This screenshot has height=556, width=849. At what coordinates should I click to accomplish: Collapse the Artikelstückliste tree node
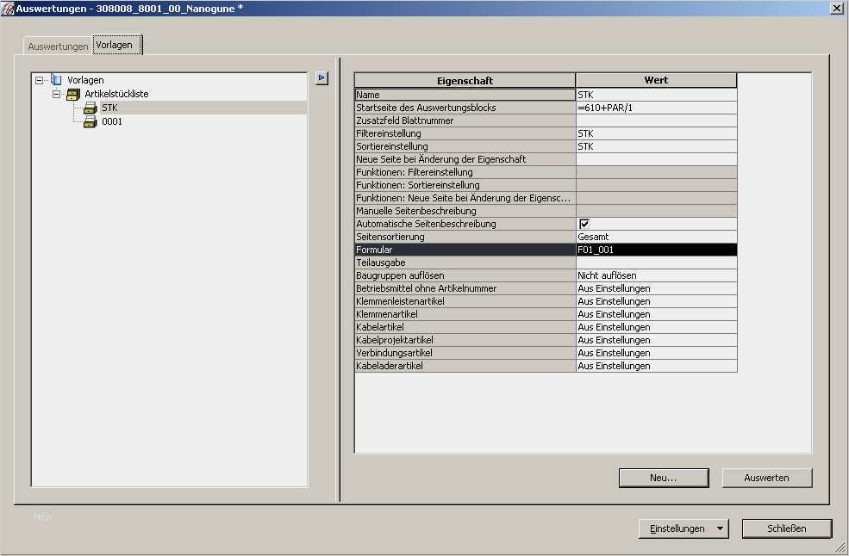57,94
